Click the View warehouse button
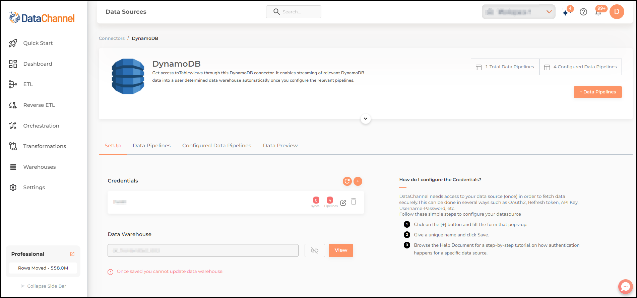Screen dimensions: 637x298 (x=341, y=250)
